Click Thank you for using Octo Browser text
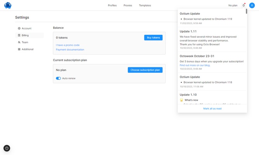Screen dimensions: 259x155 click(x=200, y=44)
